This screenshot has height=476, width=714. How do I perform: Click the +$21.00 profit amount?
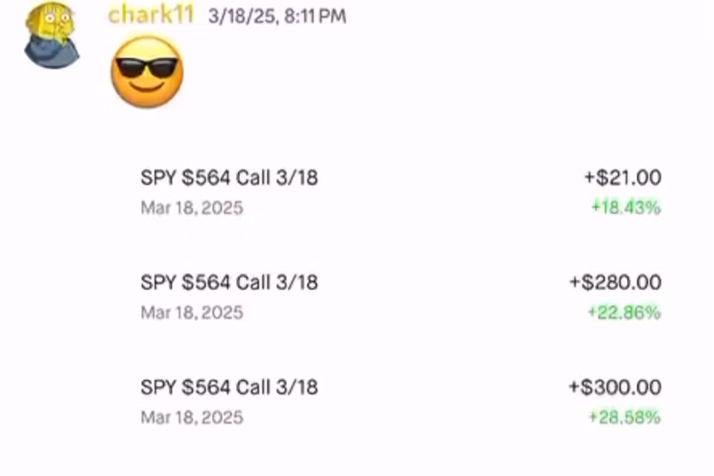pyautogui.click(x=622, y=178)
